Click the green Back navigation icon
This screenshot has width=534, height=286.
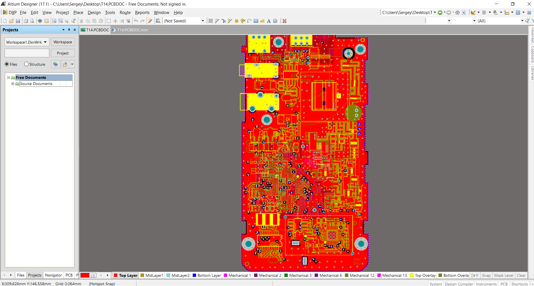440,13
